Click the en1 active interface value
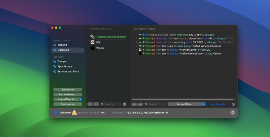This screenshot has height=137, width=270. (x=103, y=113)
